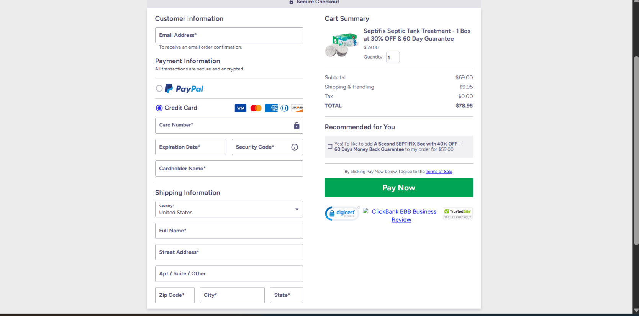Select PayPal as payment method
Image resolution: width=639 pixels, height=316 pixels.
point(159,88)
